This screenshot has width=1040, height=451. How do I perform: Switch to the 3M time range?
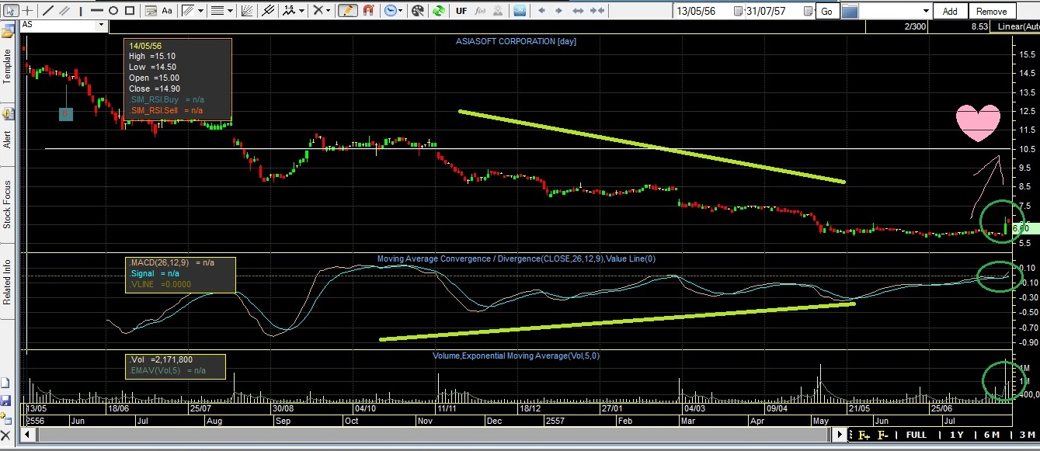click(1028, 435)
